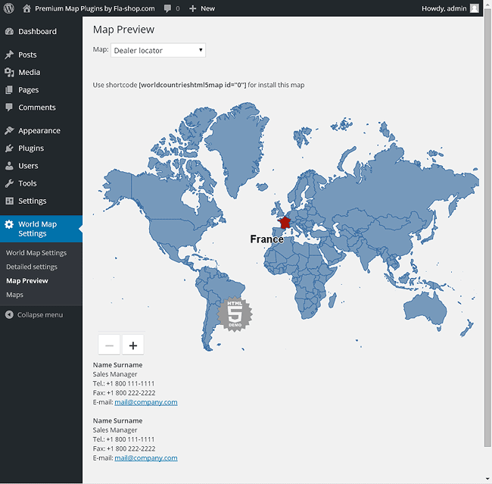Click the vertical page scrollbar
492x484 pixels.
pyautogui.click(x=487, y=227)
